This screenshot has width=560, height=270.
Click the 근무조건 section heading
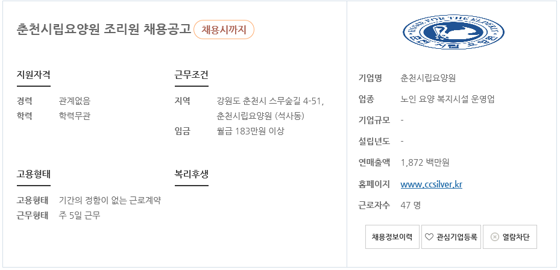pos(192,75)
